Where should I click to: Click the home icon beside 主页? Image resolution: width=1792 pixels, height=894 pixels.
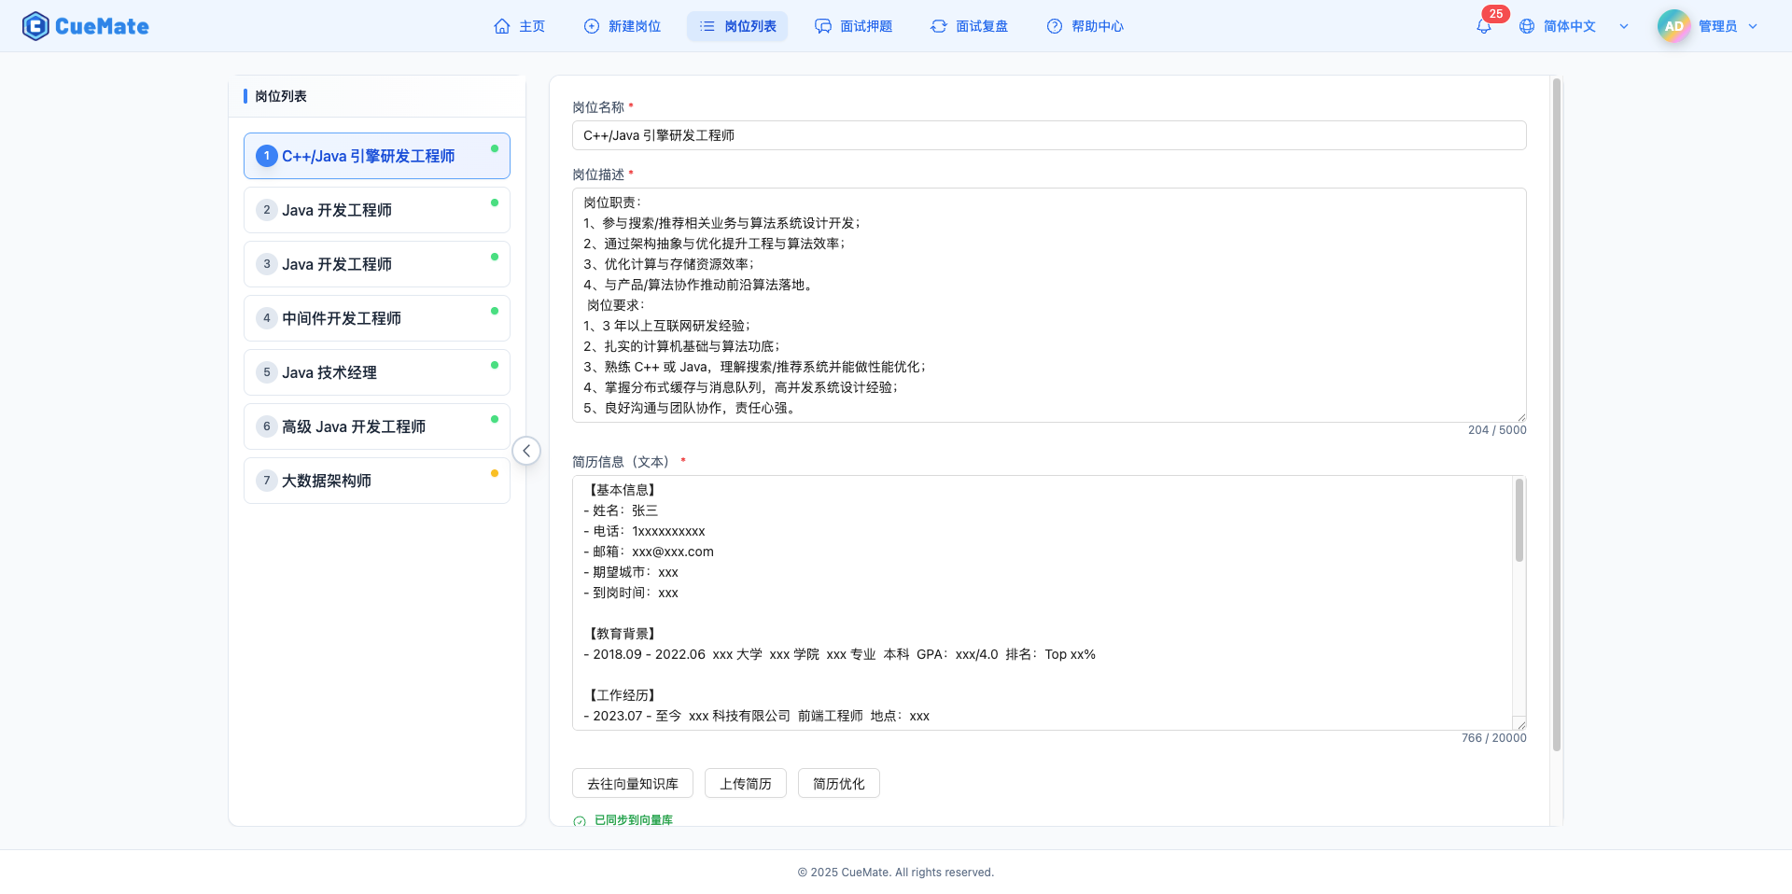click(501, 26)
